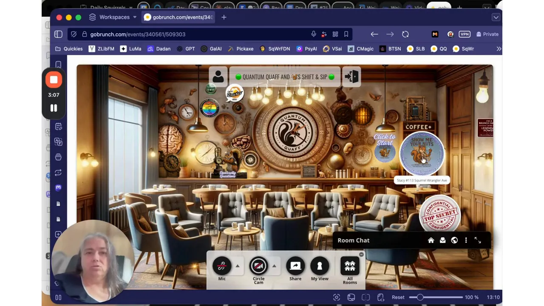The image size is (544, 306).
Task: Open the home icon in Room Chat bar
Action: pyautogui.click(x=431, y=240)
